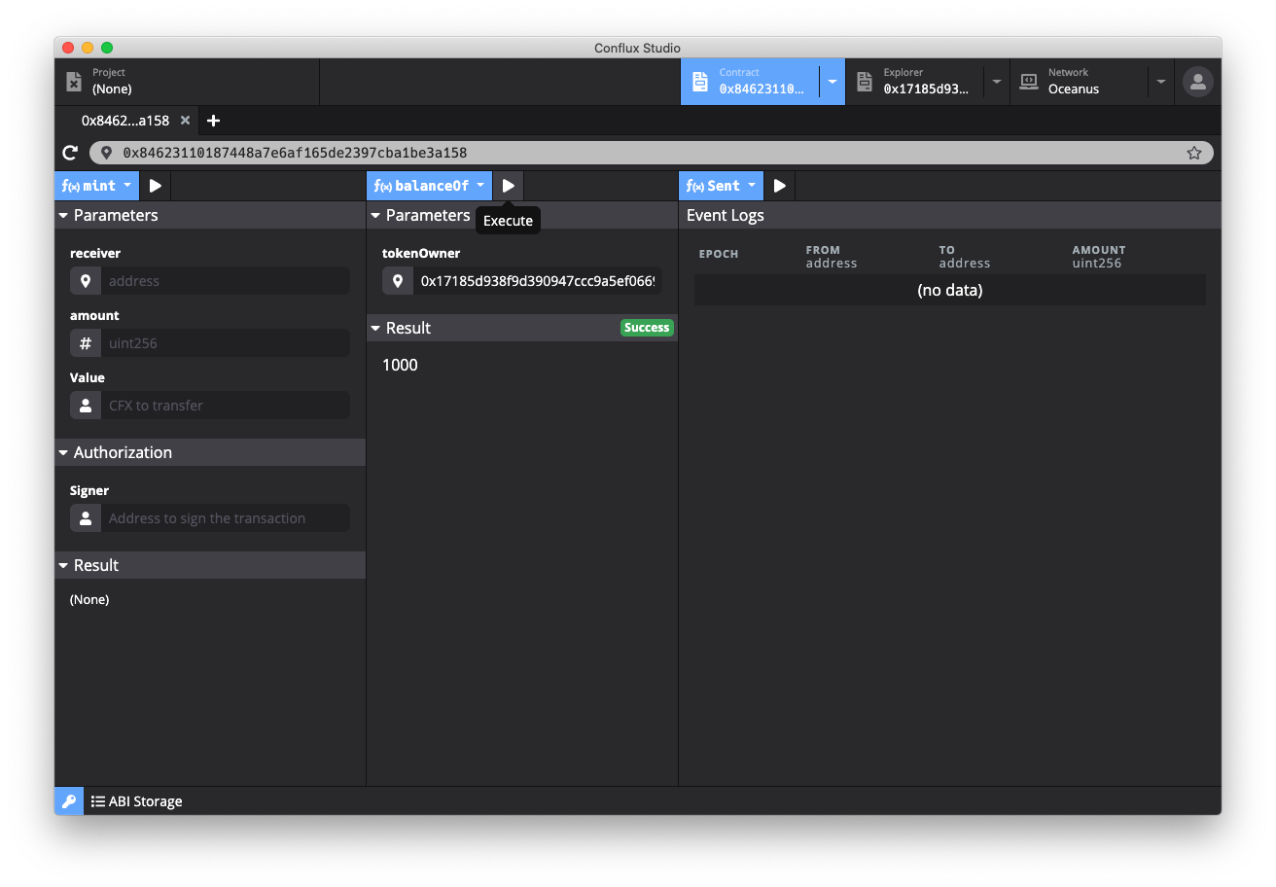Click the FROM address column header
The height and width of the screenshot is (887, 1276).
pos(832,257)
